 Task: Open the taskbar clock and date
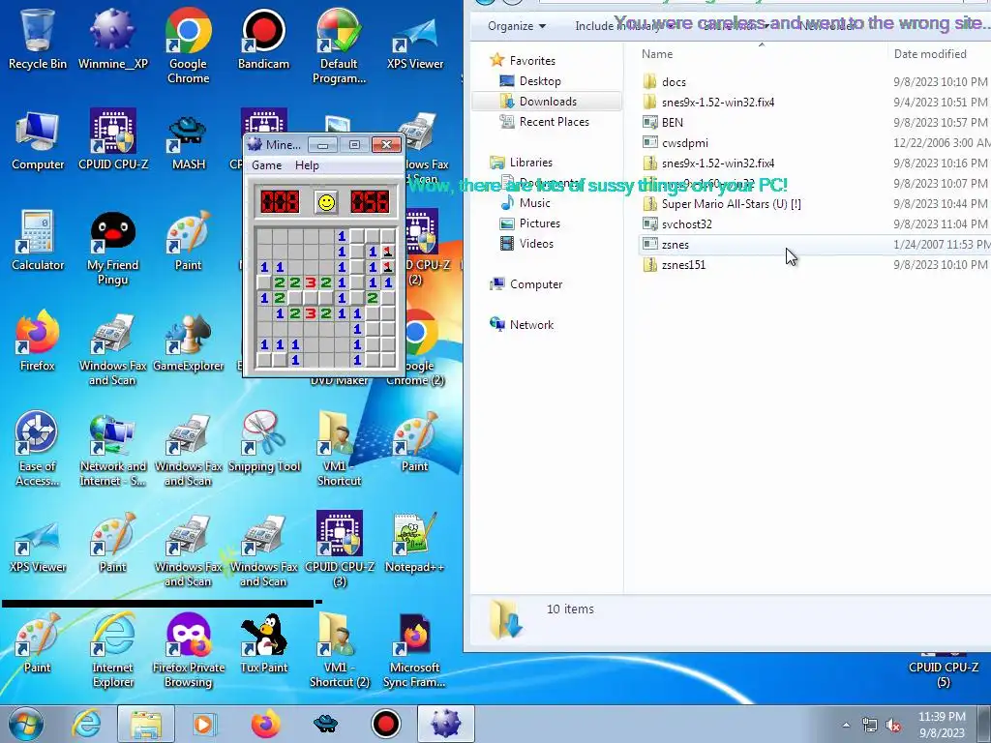coord(942,725)
